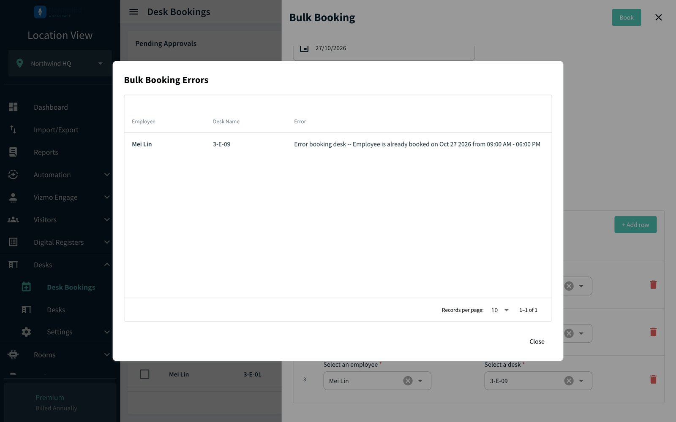This screenshot has height=422, width=676.
Task: Click the Desk Bookings calendar icon
Action: coord(26,287)
